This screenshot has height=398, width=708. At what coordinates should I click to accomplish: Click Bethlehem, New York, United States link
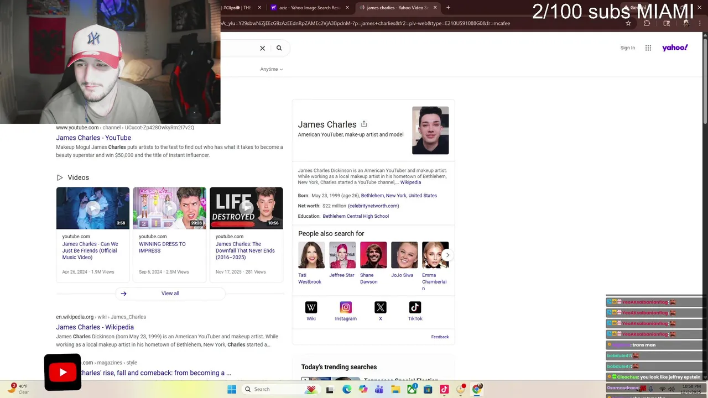[x=399, y=196]
